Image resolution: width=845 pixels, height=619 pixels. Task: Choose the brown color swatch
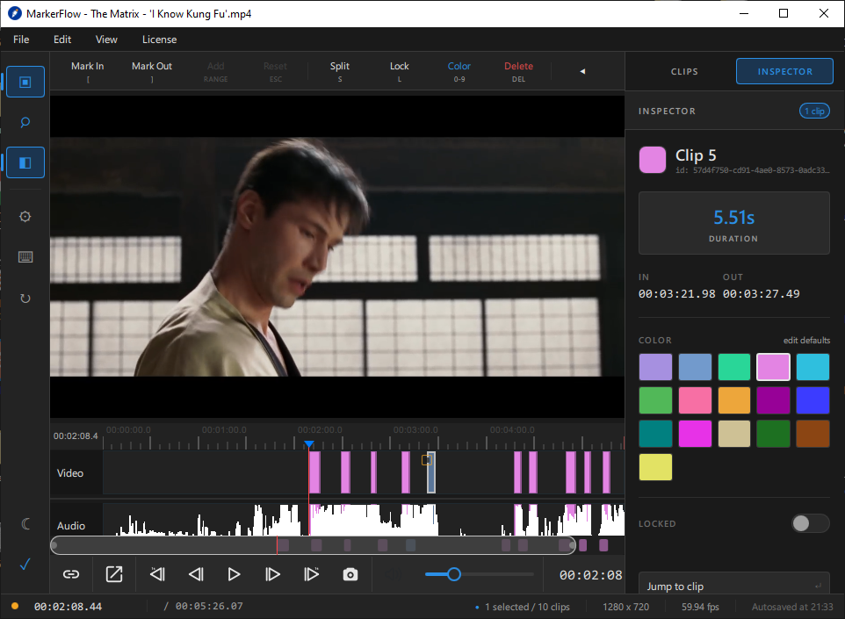point(812,434)
